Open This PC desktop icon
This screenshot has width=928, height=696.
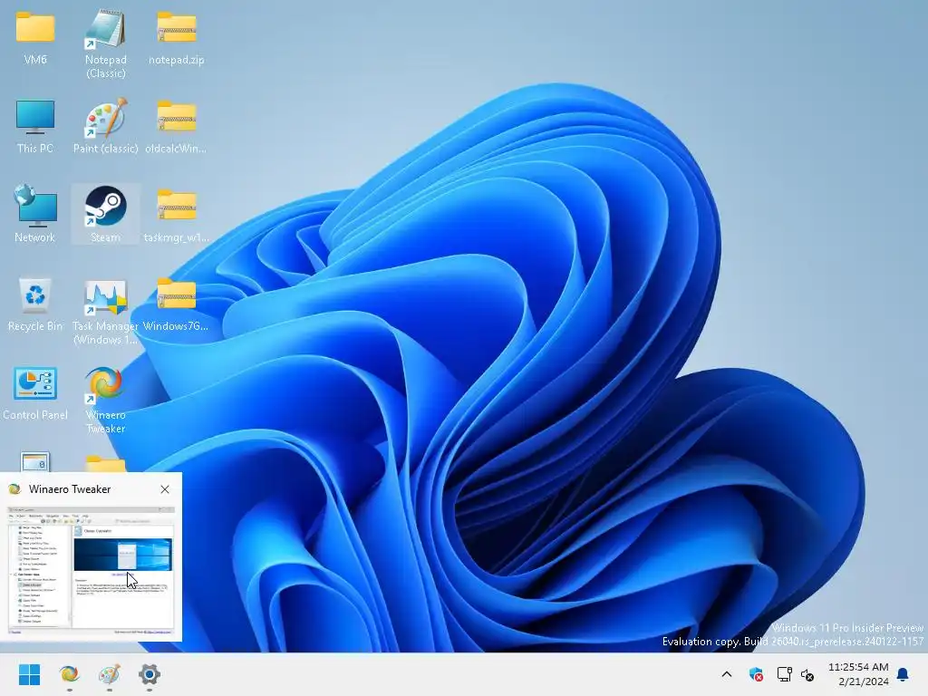35,126
